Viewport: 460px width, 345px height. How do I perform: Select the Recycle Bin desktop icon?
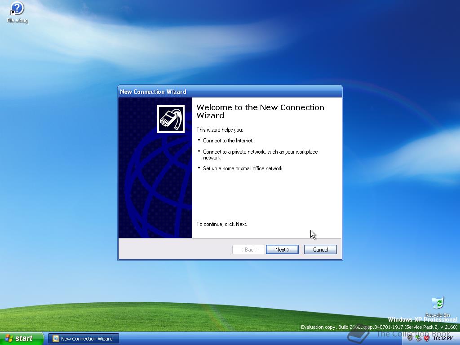tap(438, 306)
